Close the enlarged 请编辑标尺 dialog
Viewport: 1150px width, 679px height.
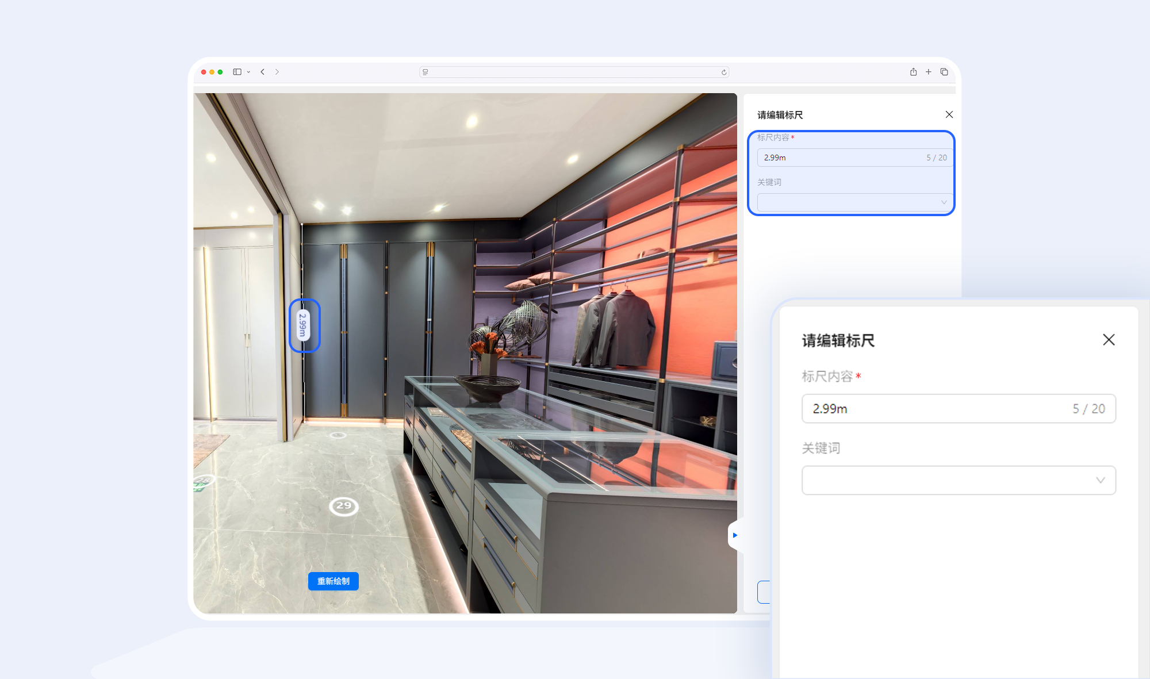tap(1109, 340)
